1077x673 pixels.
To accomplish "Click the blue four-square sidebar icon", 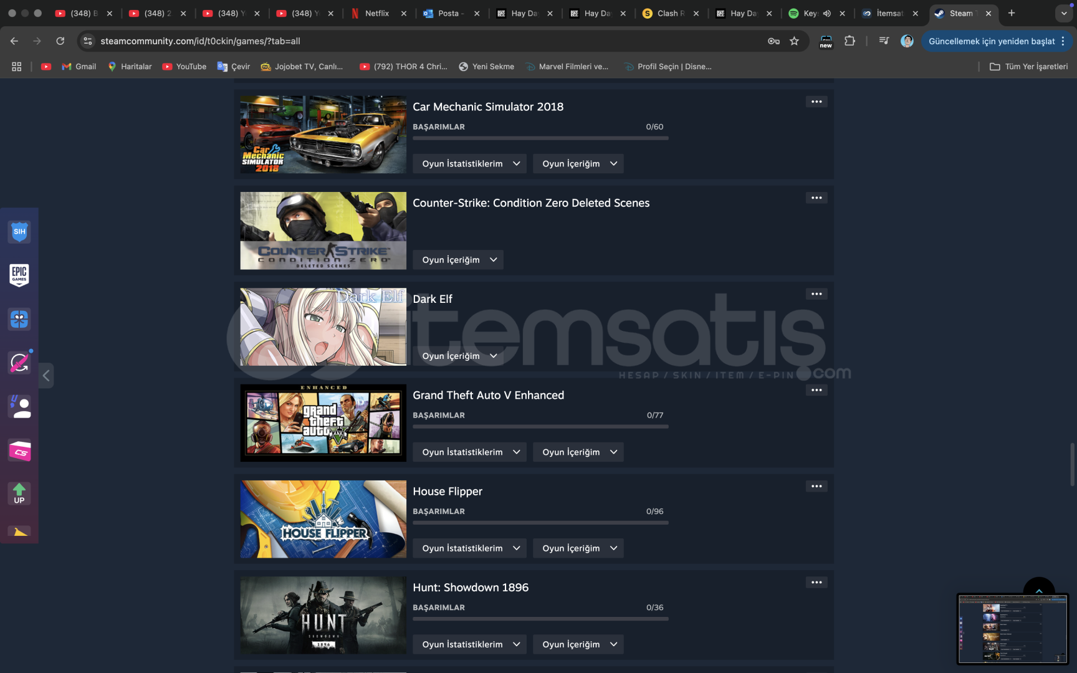I will 19,319.
